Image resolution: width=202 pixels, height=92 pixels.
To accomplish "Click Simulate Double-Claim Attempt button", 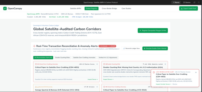I will [155, 48].
